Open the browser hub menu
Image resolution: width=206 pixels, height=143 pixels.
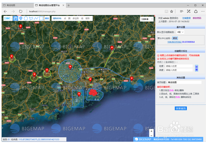182,12
